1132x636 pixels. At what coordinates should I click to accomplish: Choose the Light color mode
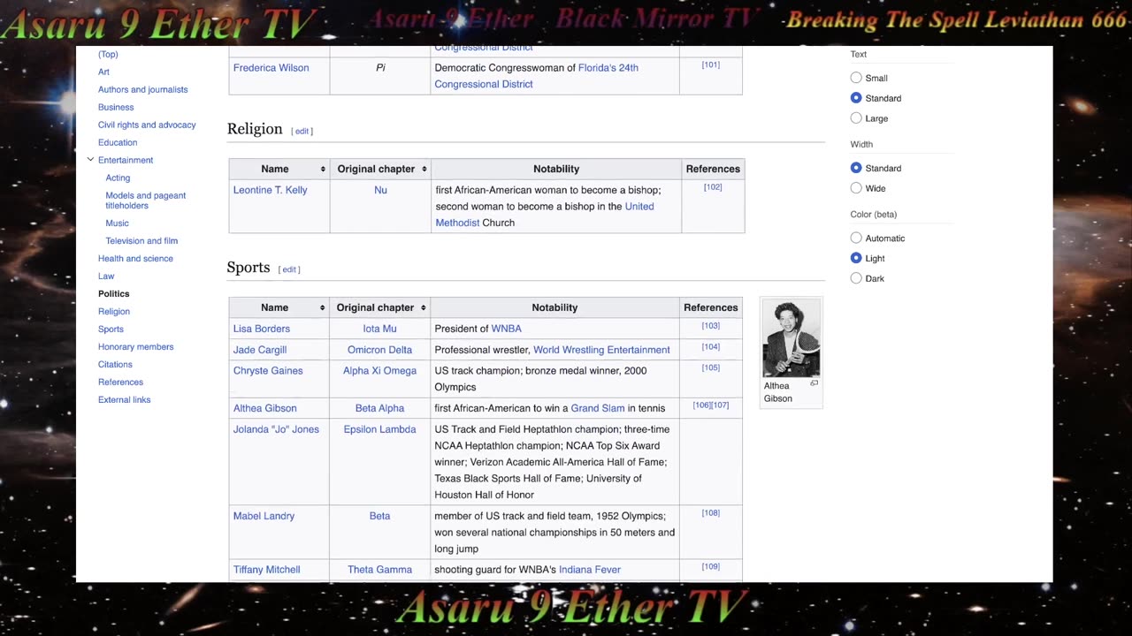pyautogui.click(x=856, y=258)
